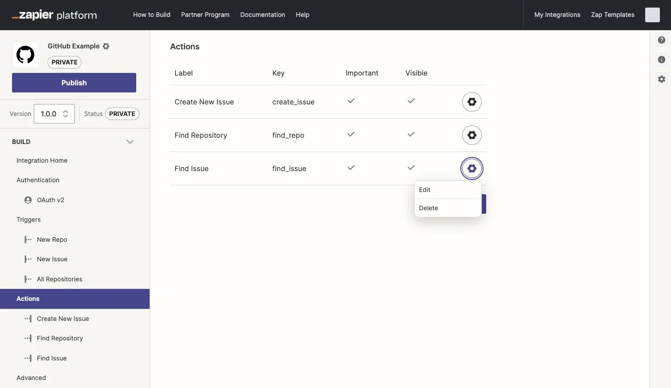Image resolution: width=671 pixels, height=388 pixels.
Task: Click the Publish button
Action: (x=74, y=83)
